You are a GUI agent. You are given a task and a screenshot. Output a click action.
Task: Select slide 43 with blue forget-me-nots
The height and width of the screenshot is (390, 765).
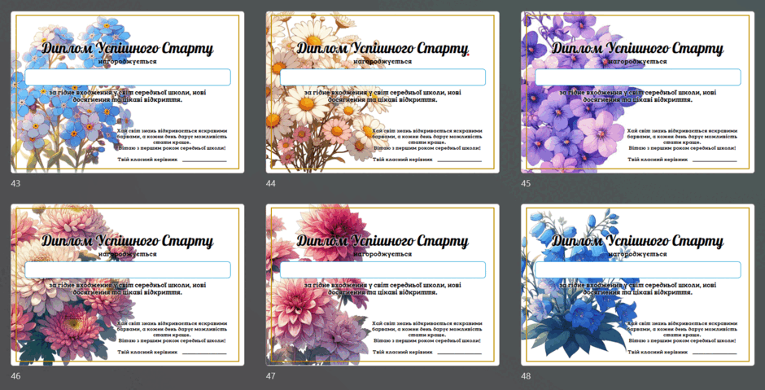[127, 92]
